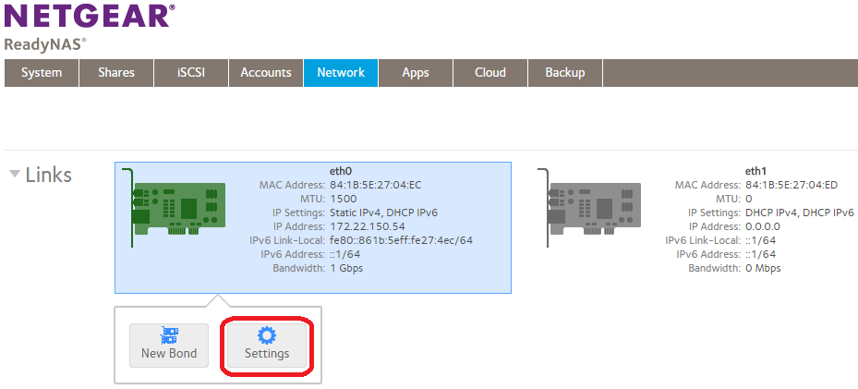The height and width of the screenshot is (389, 858).
Task: Click the eth0 MTU value 1500
Action: (344, 199)
